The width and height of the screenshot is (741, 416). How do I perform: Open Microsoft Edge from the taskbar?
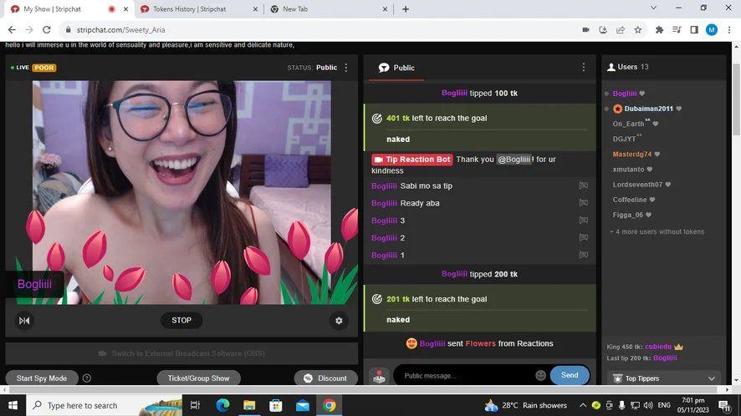(x=222, y=405)
